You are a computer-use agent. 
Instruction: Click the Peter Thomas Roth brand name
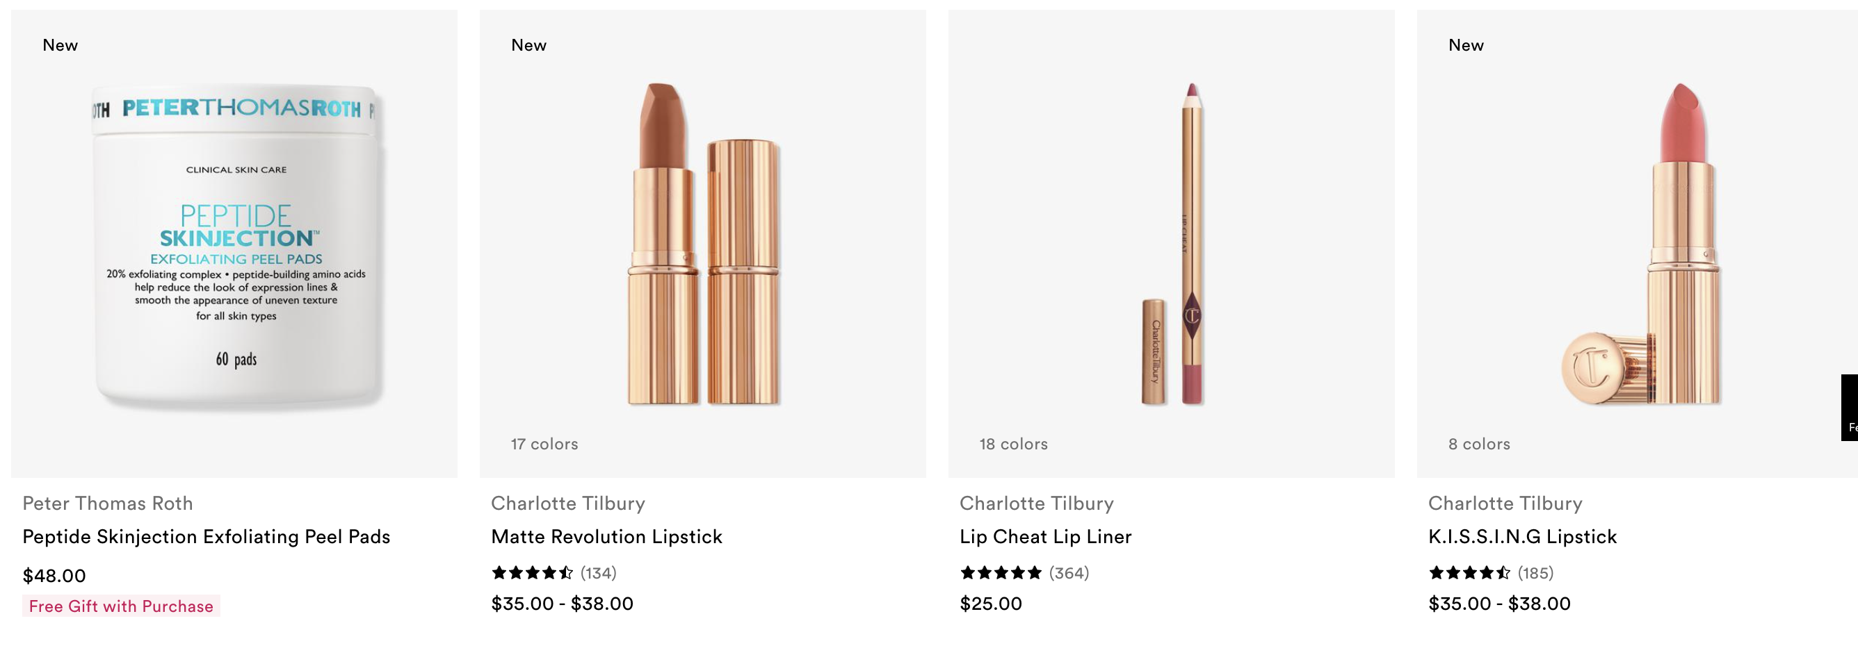click(108, 504)
